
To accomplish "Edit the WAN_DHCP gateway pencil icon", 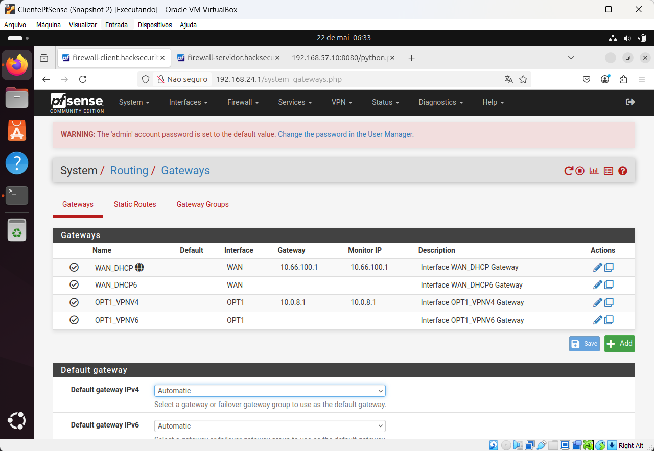I will click(597, 267).
